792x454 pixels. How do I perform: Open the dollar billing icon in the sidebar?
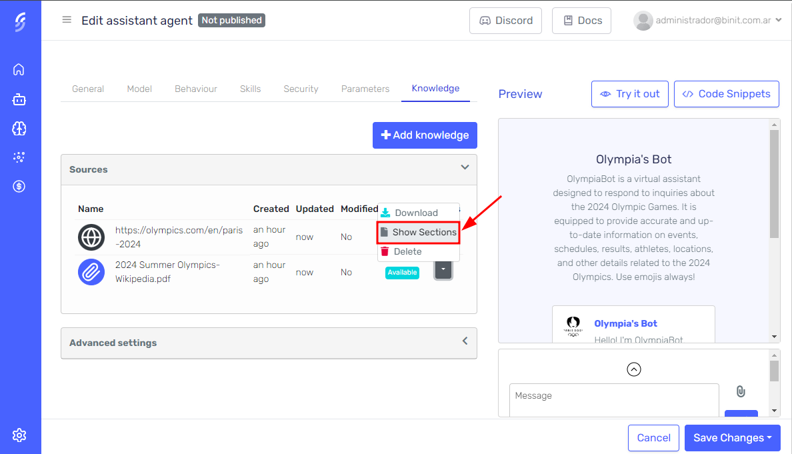(19, 187)
